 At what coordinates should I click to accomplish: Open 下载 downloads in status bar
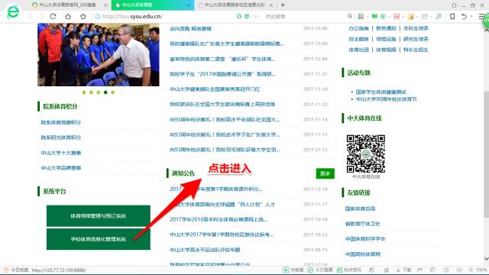click(403, 270)
